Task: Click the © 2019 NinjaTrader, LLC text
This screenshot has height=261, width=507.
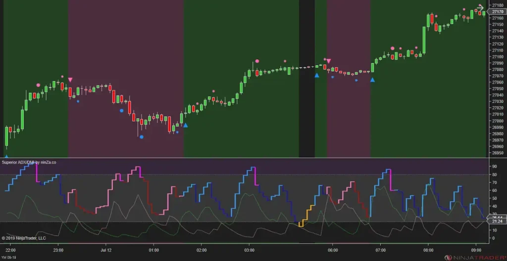Action: [24, 238]
